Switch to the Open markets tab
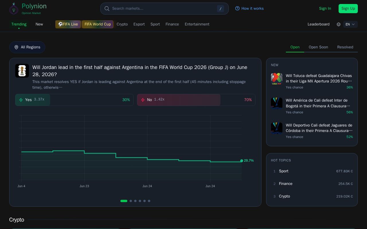 pos(295,47)
